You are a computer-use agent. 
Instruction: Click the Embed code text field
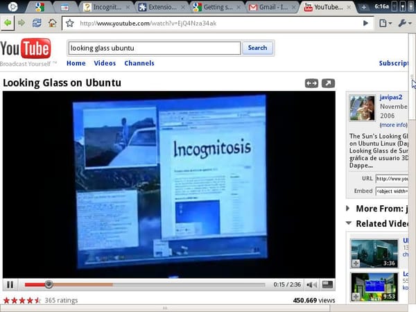[x=392, y=191]
